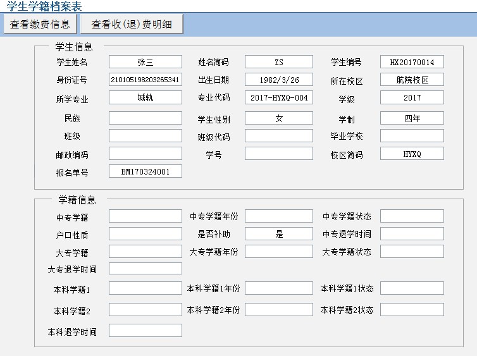Click the empty 民族 field
477x356 pixels.
[146, 118]
